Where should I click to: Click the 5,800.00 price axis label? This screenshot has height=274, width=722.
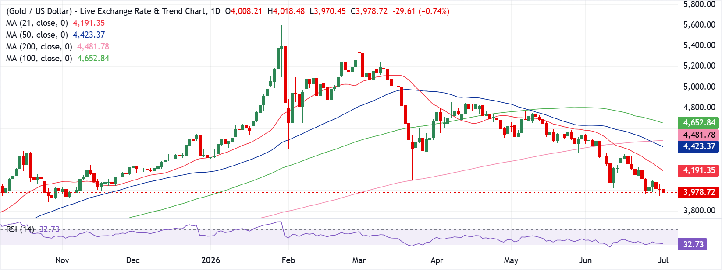click(699, 4)
